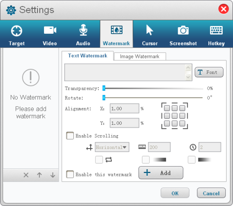Screen dimensions: 233x206
Task: Click the scroll duration field showing 2
Action: pos(210,147)
